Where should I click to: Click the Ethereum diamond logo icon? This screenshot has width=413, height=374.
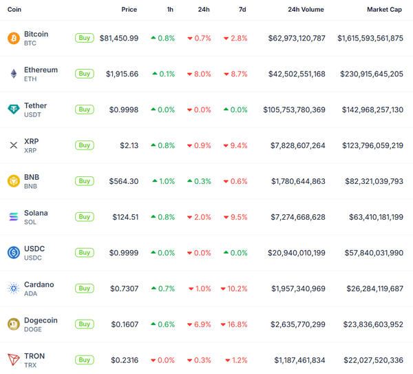point(13,74)
